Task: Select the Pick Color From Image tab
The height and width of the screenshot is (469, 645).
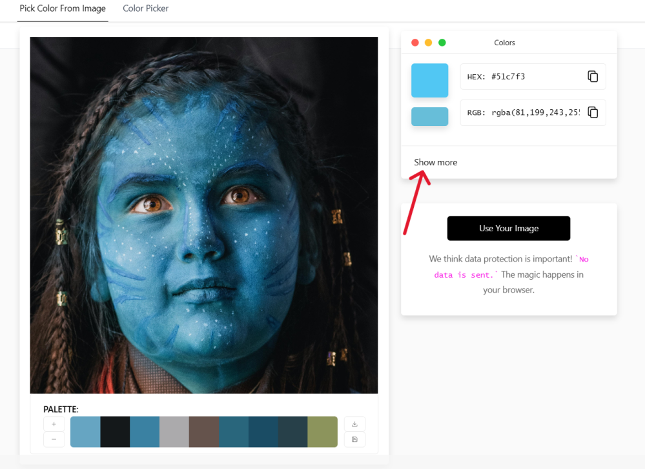Action: (x=63, y=8)
